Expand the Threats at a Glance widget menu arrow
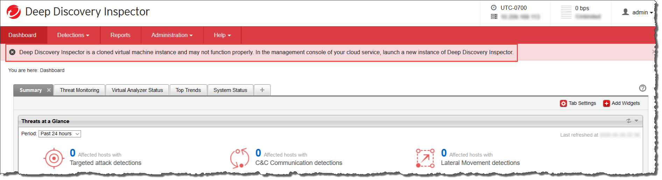The image size is (662, 180). click(x=636, y=121)
